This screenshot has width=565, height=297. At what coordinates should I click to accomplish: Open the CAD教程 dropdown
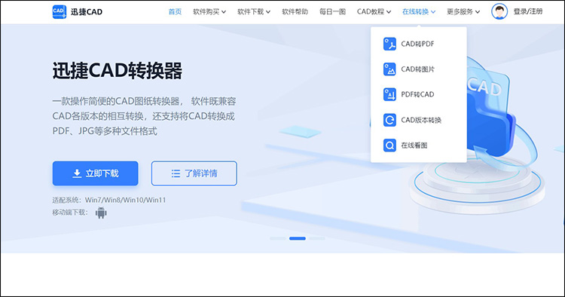(x=374, y=12)
